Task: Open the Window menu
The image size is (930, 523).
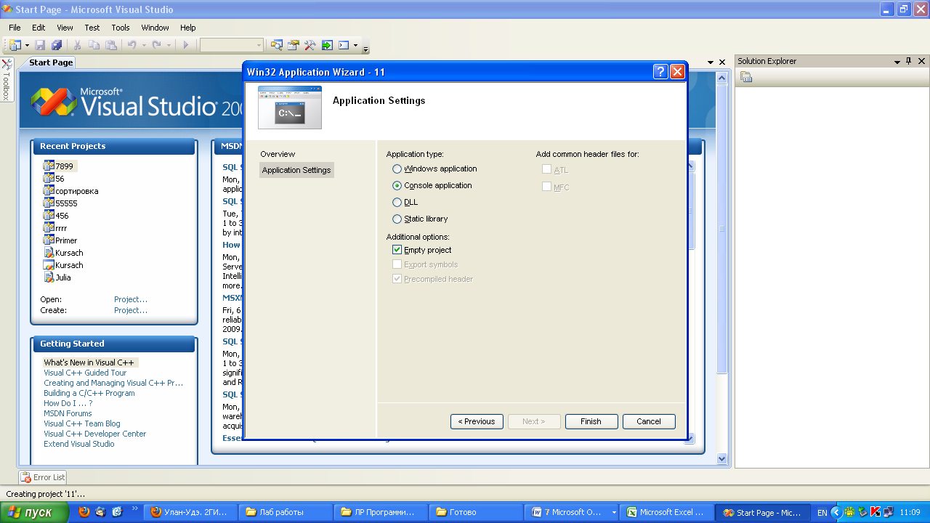Action: pyautogui.click(x=155, y=28)
